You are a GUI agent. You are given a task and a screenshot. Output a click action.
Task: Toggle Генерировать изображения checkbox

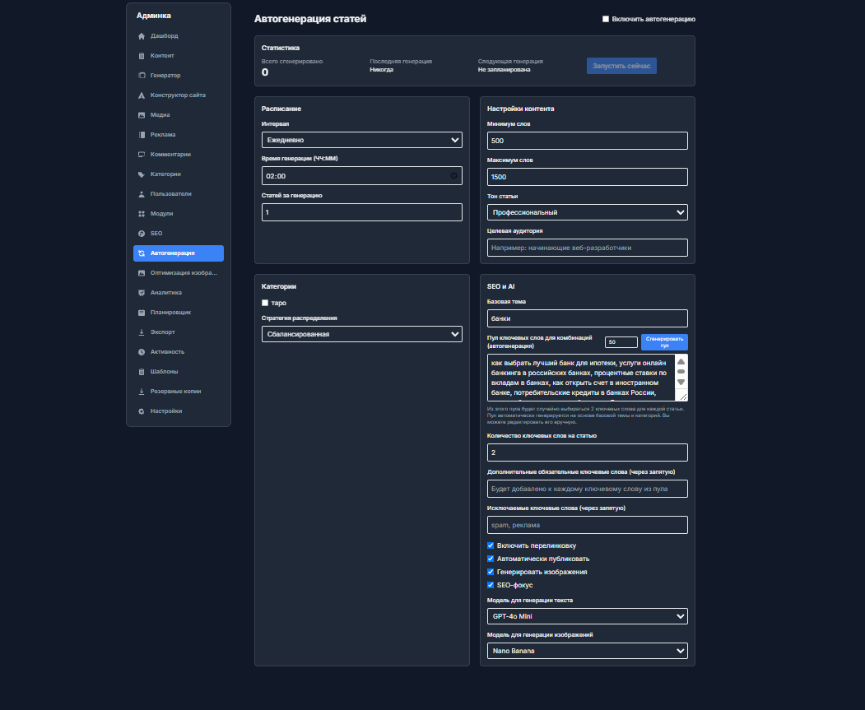tap(491, 572)
